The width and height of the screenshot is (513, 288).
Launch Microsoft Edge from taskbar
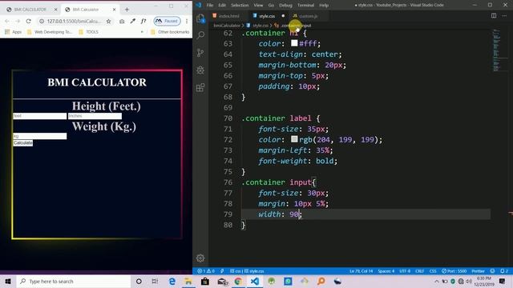pyautogui.click(x=172, y=281)
